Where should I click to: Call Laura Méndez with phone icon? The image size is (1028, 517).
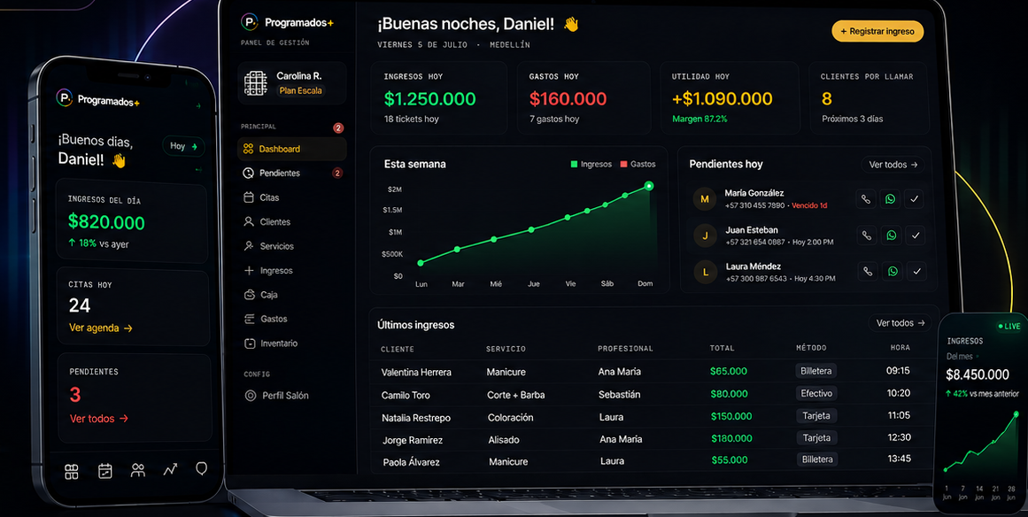868,271
